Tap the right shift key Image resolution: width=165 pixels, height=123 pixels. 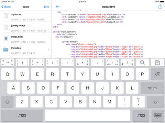(x=155, y=102)
